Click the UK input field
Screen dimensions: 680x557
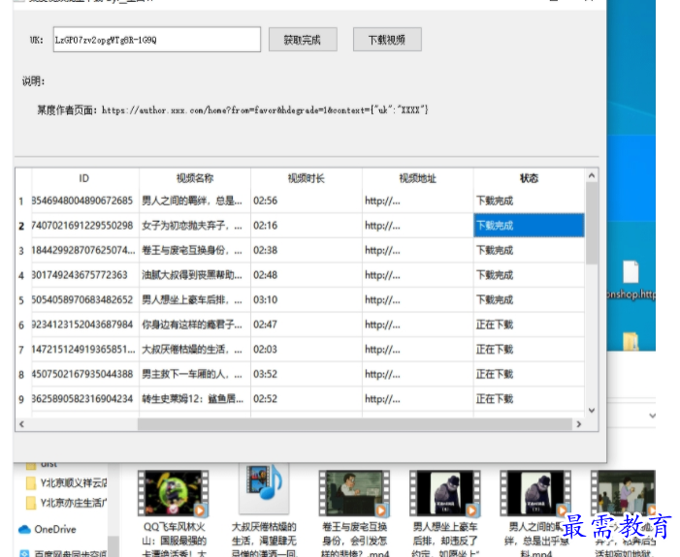156,40
